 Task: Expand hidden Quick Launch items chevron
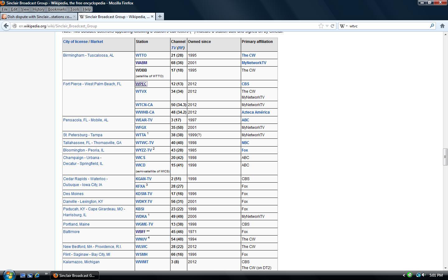46,274
